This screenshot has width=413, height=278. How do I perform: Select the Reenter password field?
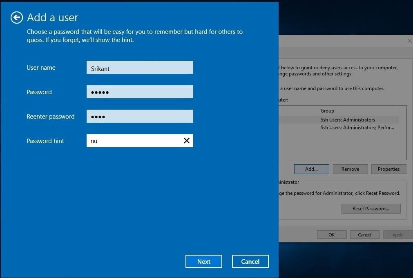pyautogui.click(x=140, y=117)
